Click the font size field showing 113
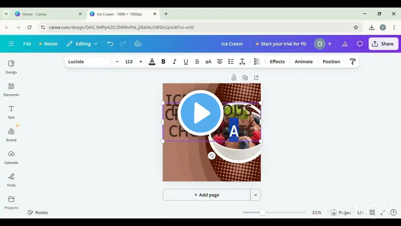 click(129, 62)
